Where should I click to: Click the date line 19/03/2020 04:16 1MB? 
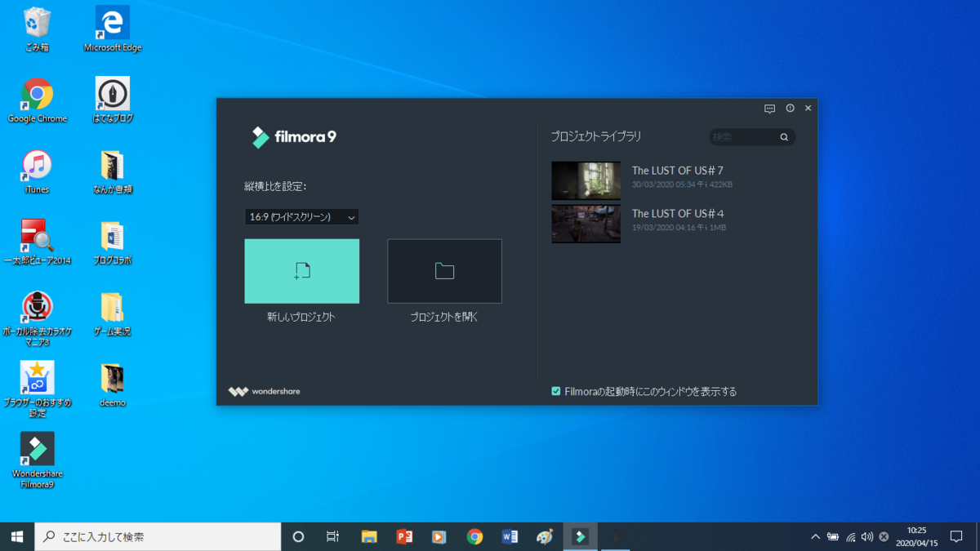pos(679,228)
